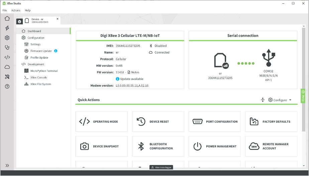Expand the left sidebar with double chevron
Image resolution: width=309 pixels, height=176 pixels.
(7, 166)
